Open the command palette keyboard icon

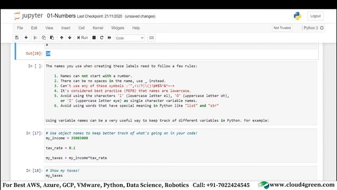(x=151, y=38)
